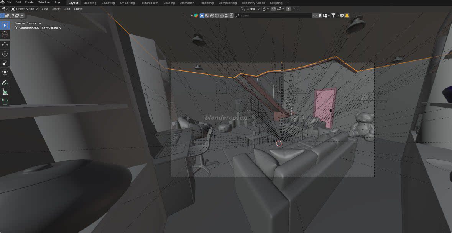Open the Object Mode dropdown
Image resolution: width=452 pixels, height=233 pixels.
[x=25, y=9]
